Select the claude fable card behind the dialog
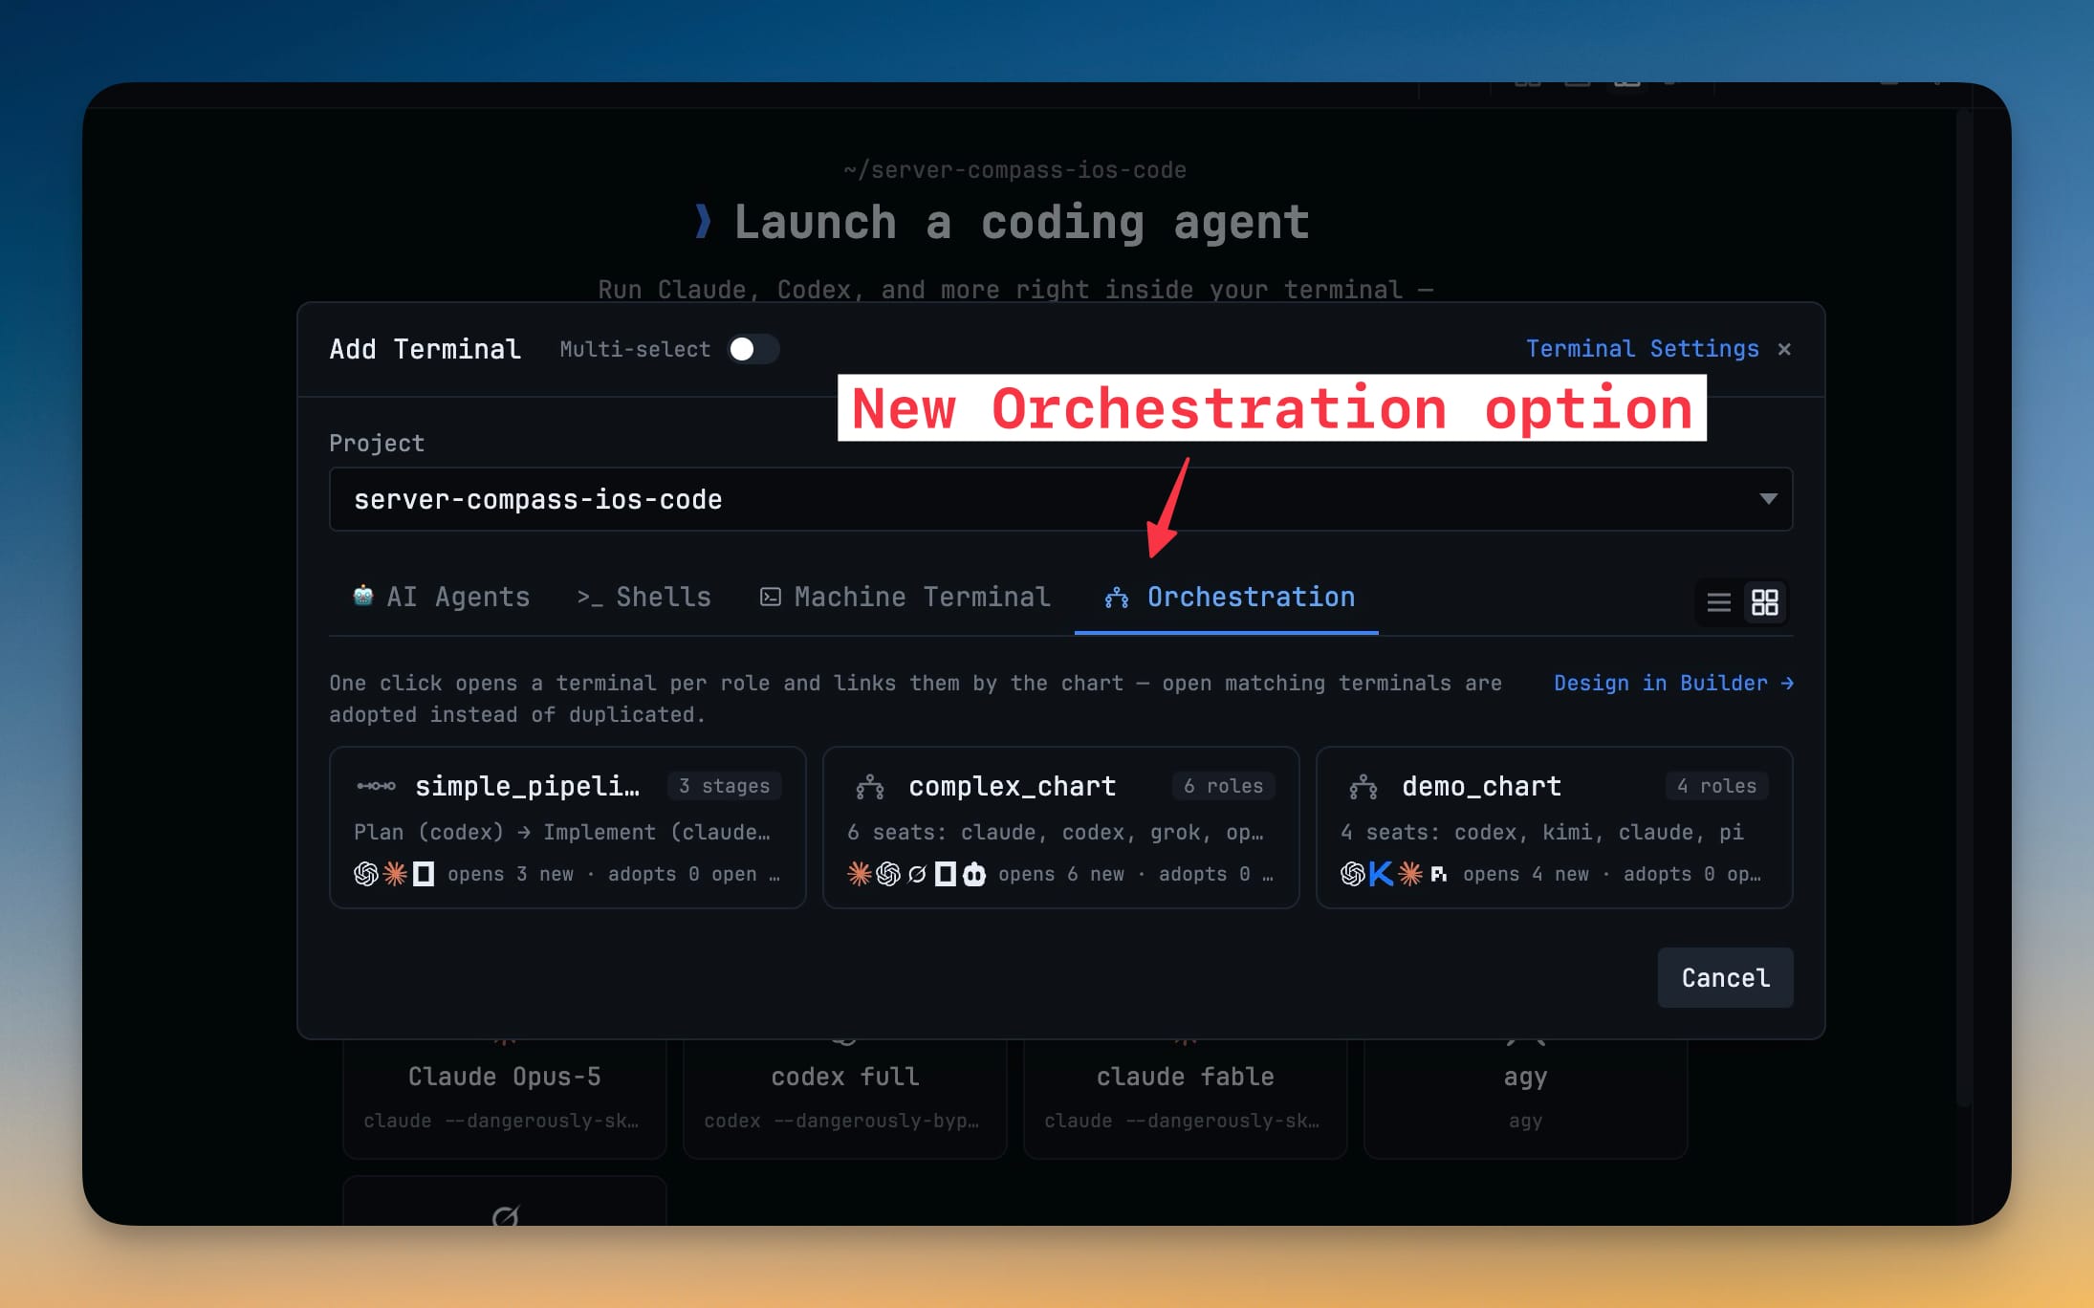 point(1186,1098)
